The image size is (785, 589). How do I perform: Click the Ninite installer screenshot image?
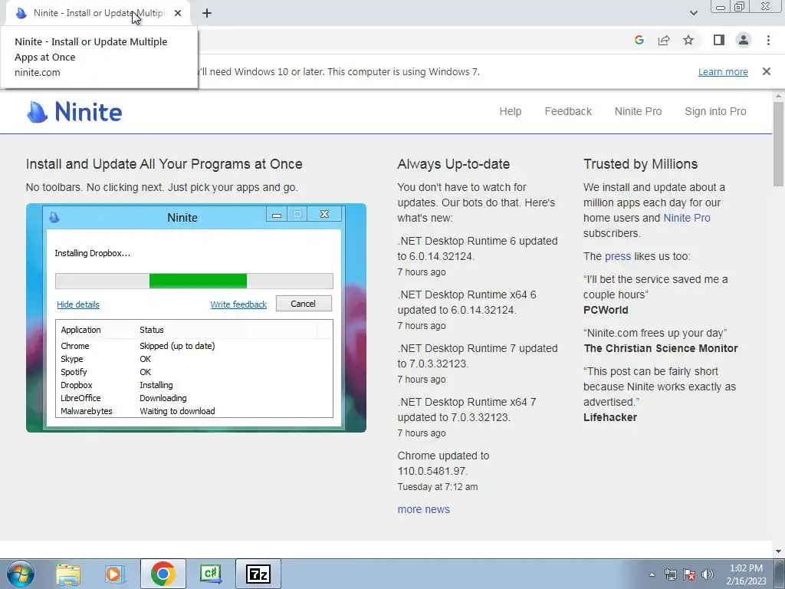pyautogui.click(x=196, y=318)
